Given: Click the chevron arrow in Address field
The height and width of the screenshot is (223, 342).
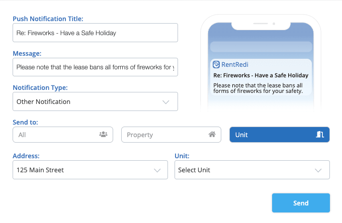Looking at the screenshot, I should (x=157, y=170).
